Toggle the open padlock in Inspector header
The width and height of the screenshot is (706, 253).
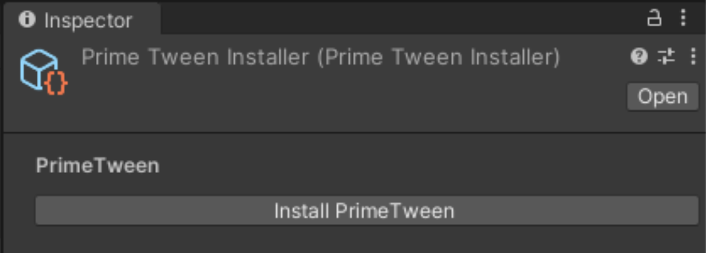pyautogui.click(x=654, y=18)
